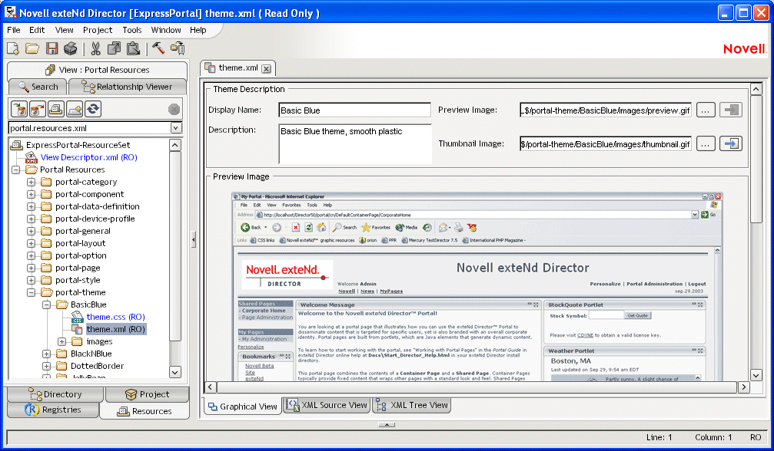
Task: Expand the BlackNBlue folder
Action: pyautogui.click(x=46, y=354)
